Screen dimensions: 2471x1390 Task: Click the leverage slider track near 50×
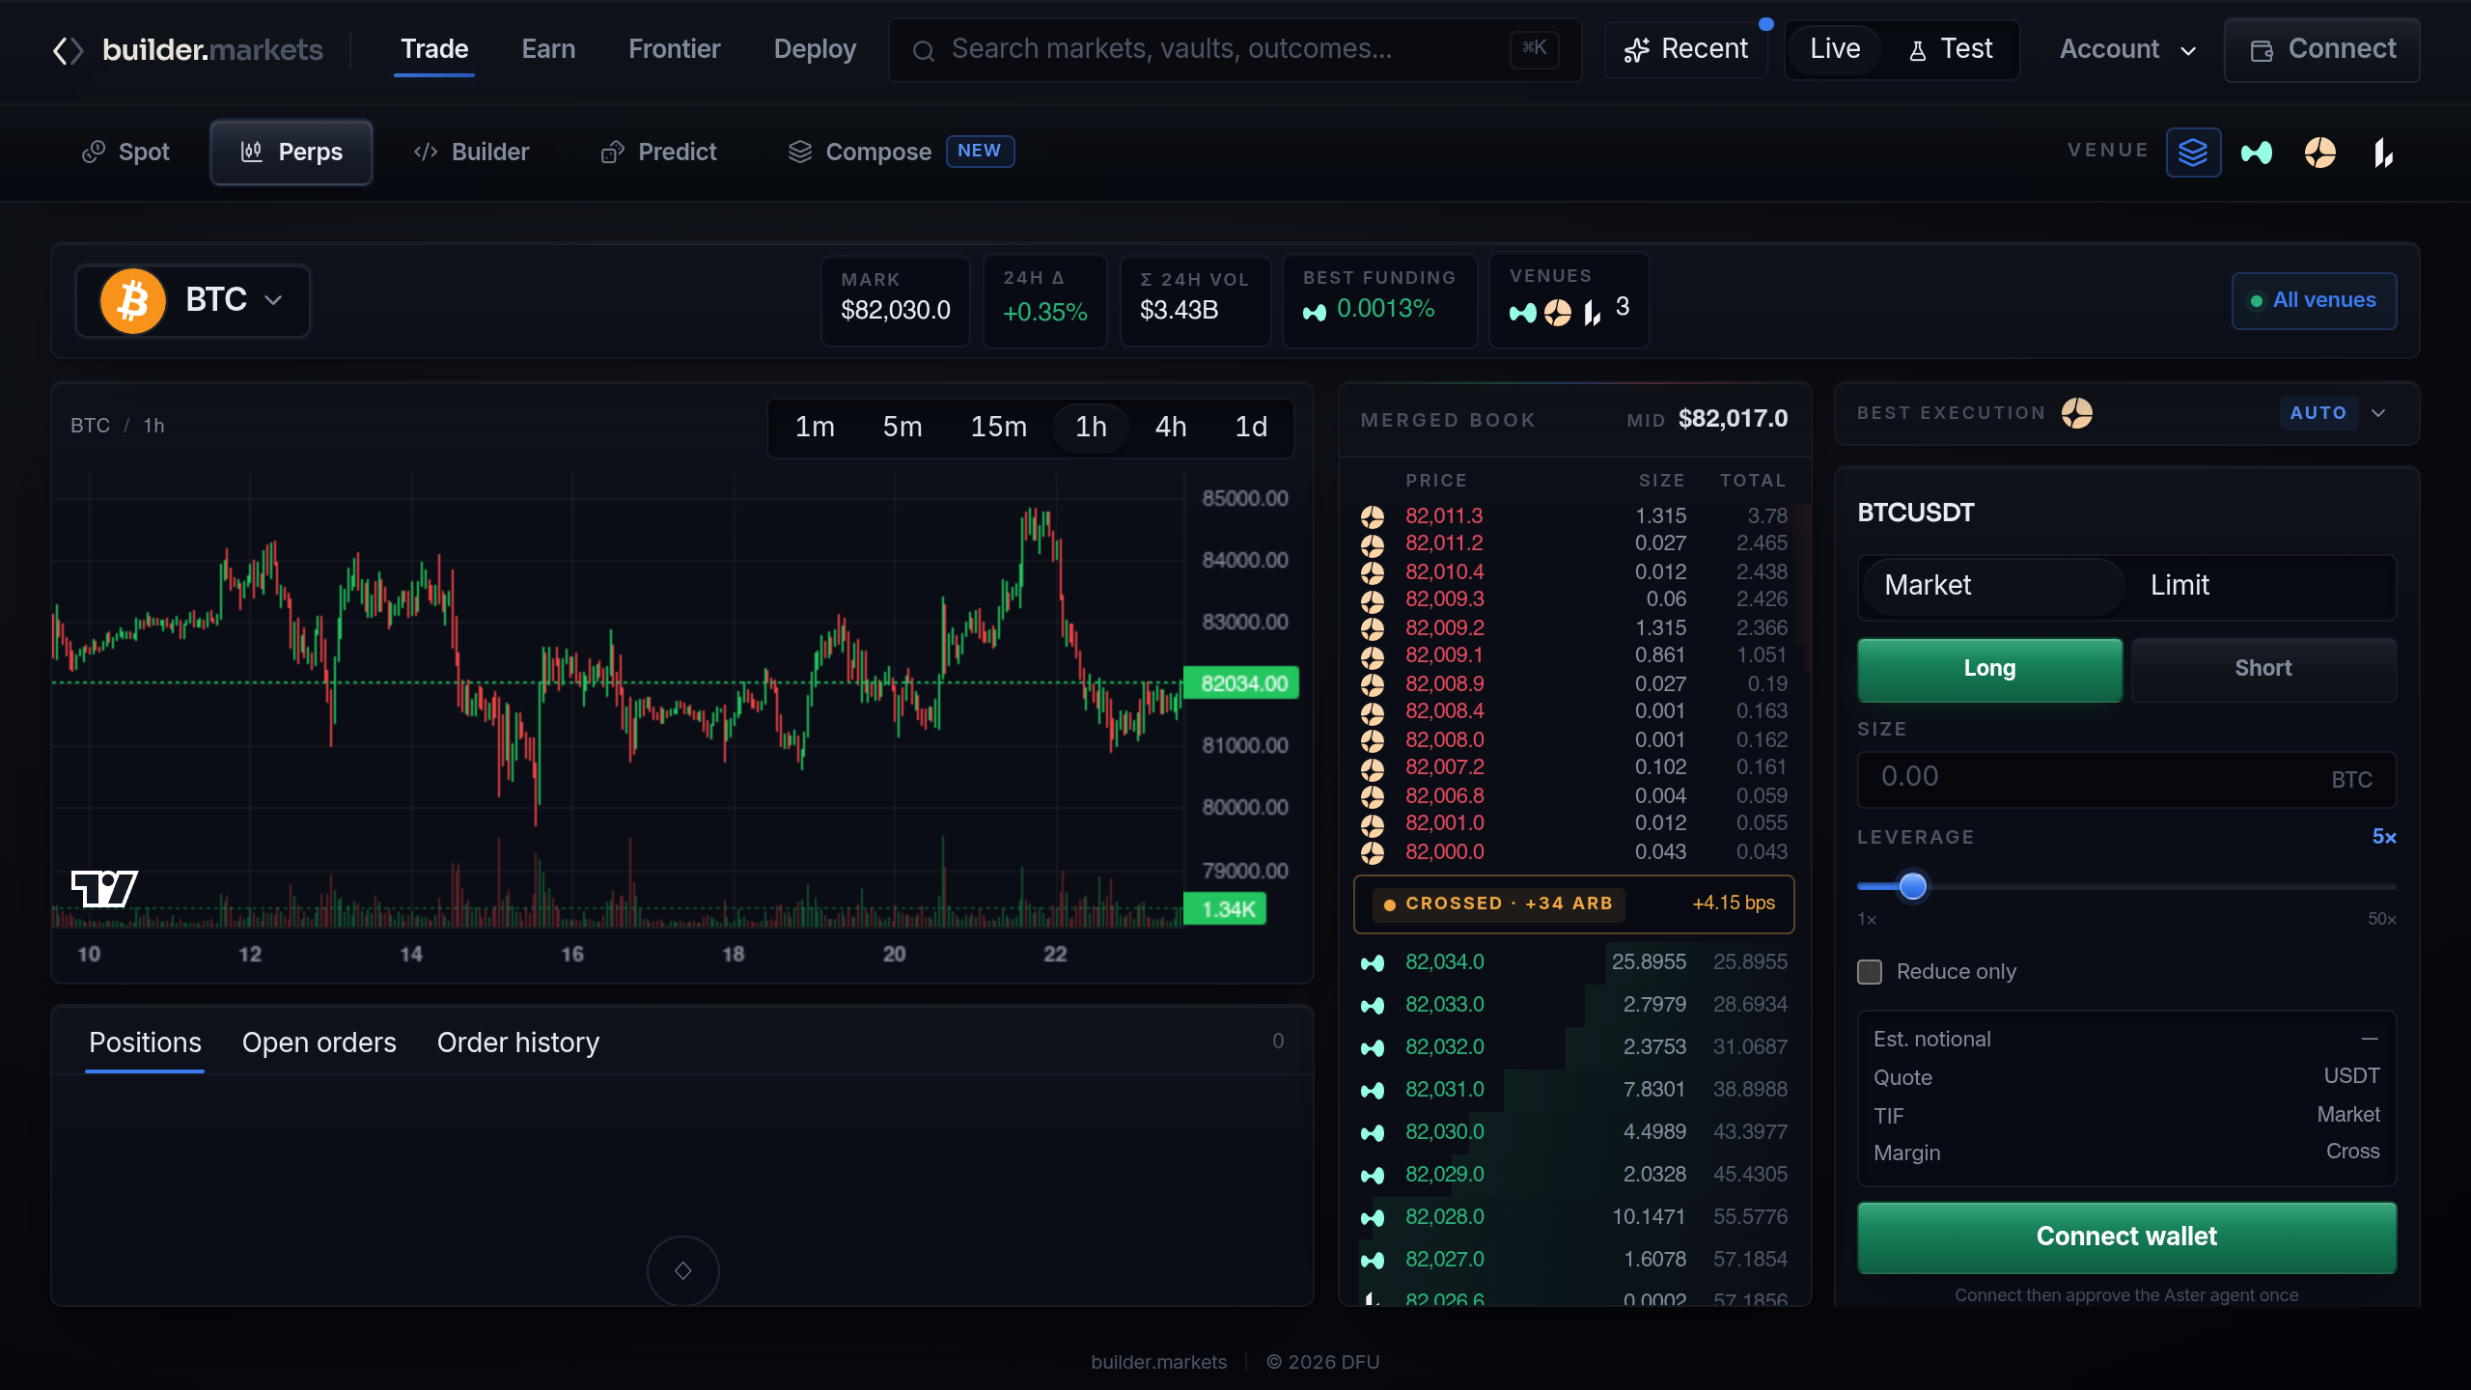click(x=2382, y=886)
